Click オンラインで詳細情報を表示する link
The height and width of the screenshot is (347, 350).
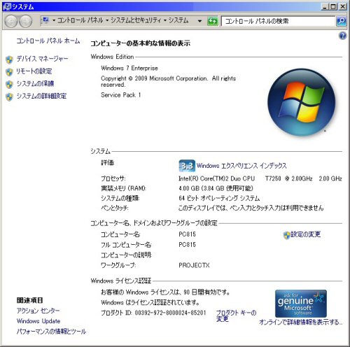tap(301, 323)
